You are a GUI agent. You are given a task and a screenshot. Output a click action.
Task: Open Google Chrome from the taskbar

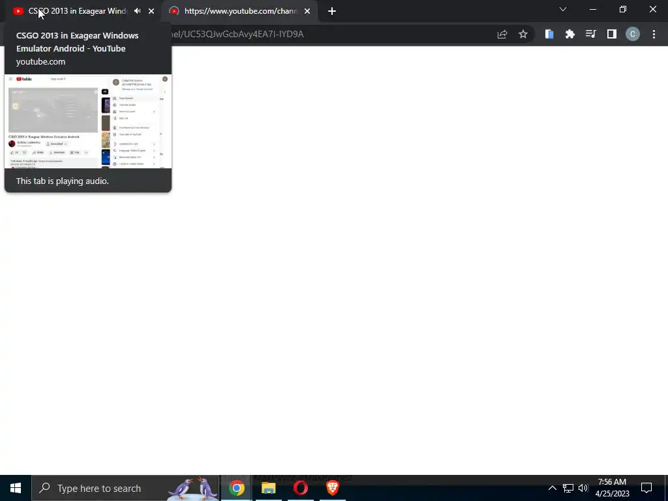(236, 488)
